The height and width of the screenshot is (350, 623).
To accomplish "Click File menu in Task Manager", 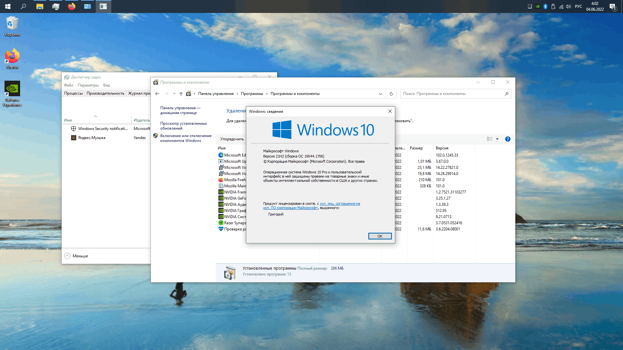I will 68,85.
